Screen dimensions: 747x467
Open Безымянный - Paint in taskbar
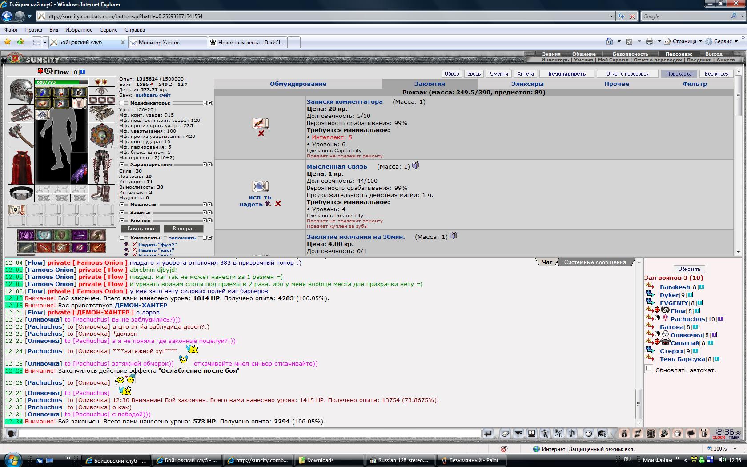(473, 460)
